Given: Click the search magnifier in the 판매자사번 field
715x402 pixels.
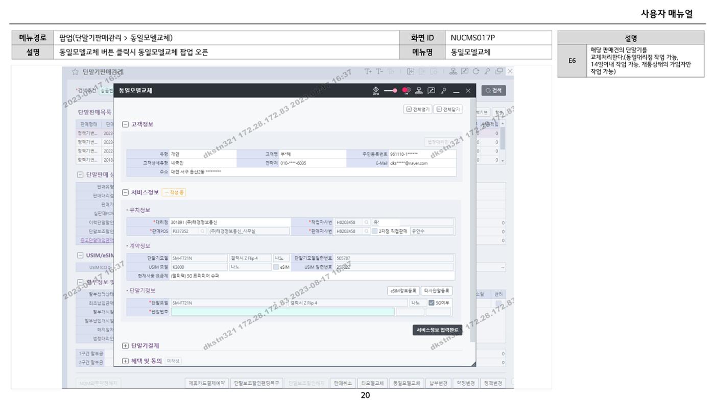Looking at the screenshot, I should click(x=366, y=231).
